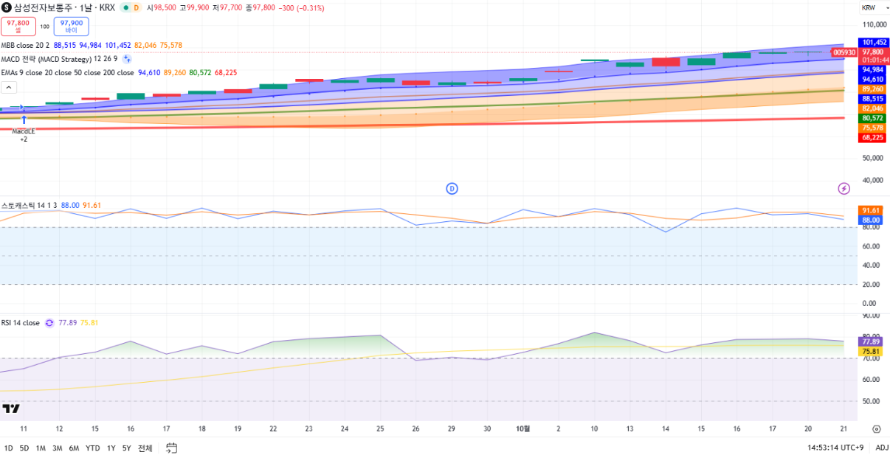Click the 88.00 blue stochastic scale label
This screenshot has height=455, width=890.
872,220
